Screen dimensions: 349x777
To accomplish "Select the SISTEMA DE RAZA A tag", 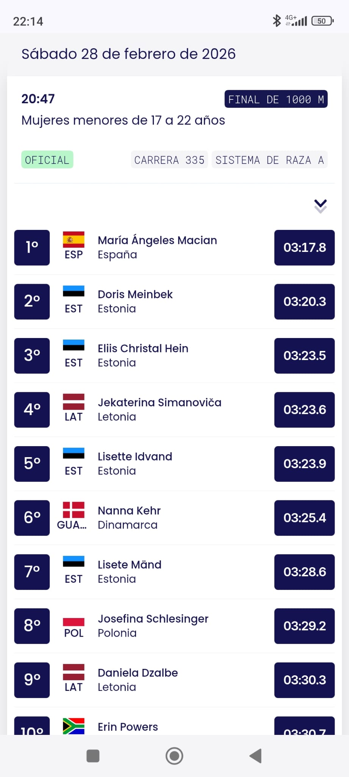I will [x=269, y=160].
